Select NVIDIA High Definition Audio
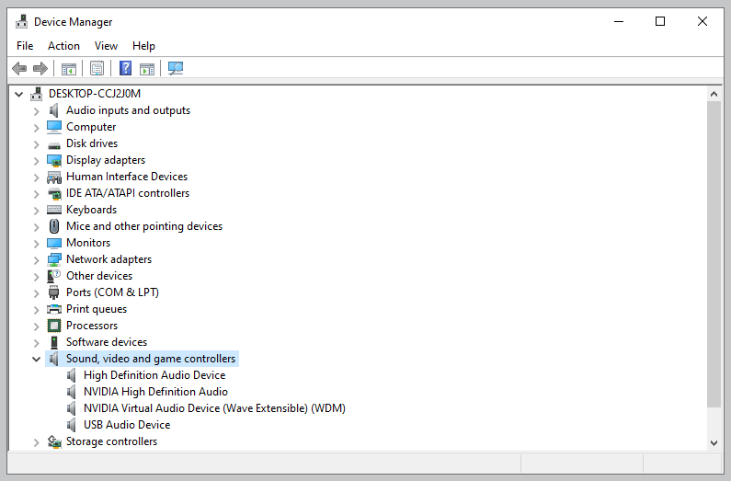The image size is (731, 481). (155, 392)
